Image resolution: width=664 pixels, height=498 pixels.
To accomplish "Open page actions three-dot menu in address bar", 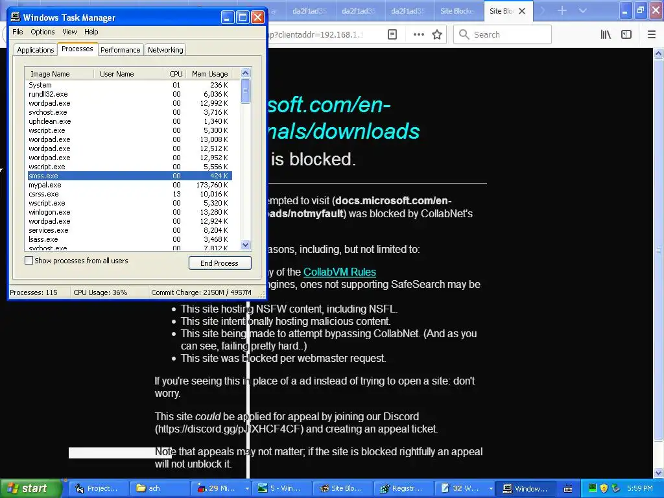I will pos(418,34).
